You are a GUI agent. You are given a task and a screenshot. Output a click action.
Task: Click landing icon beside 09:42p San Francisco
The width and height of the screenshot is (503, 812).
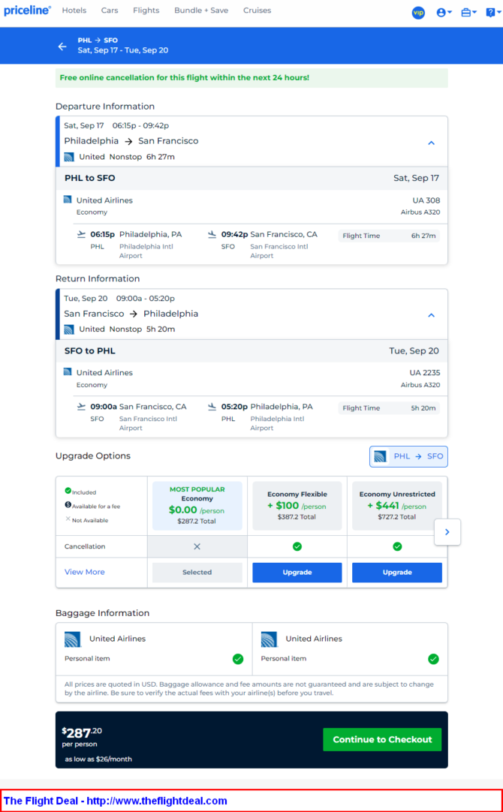pyautogui.click(x=212, y=235)
